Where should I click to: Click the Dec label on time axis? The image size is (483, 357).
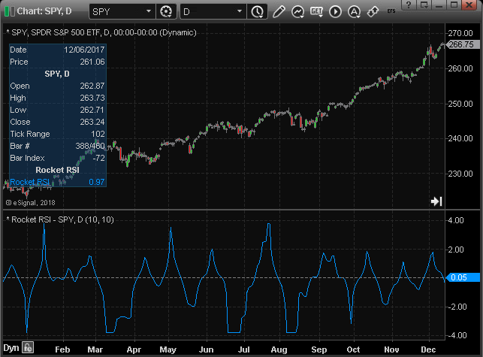coord(428,349)
